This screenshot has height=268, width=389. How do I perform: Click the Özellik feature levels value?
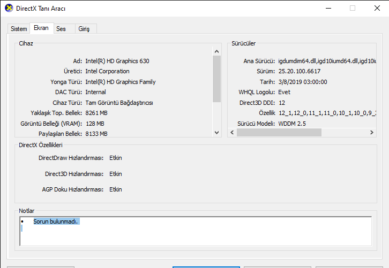click(x=327, y=113)
